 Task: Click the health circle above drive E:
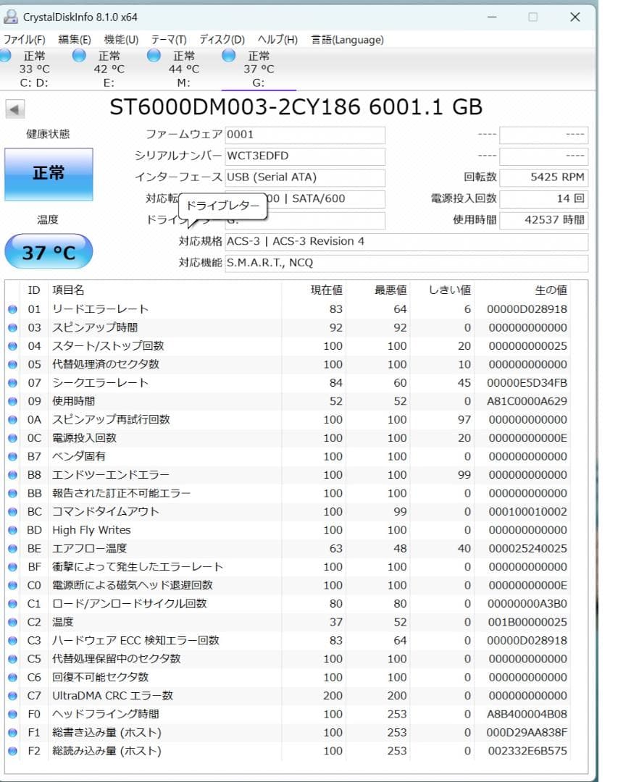point(79,55)
